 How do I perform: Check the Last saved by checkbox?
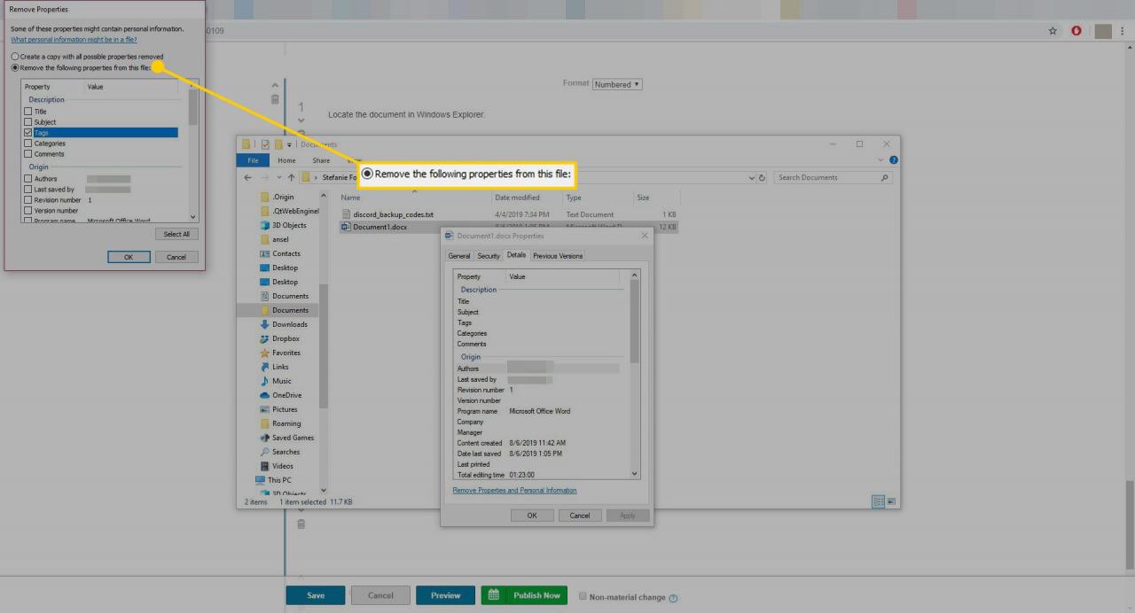pyautogui.click(x=28, y=190)
